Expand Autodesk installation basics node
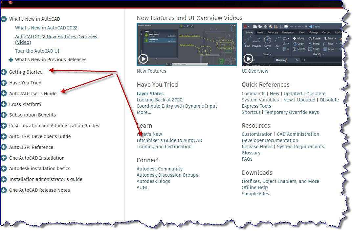The width and height of the screenshot is (353, 231). click(4, 169)
